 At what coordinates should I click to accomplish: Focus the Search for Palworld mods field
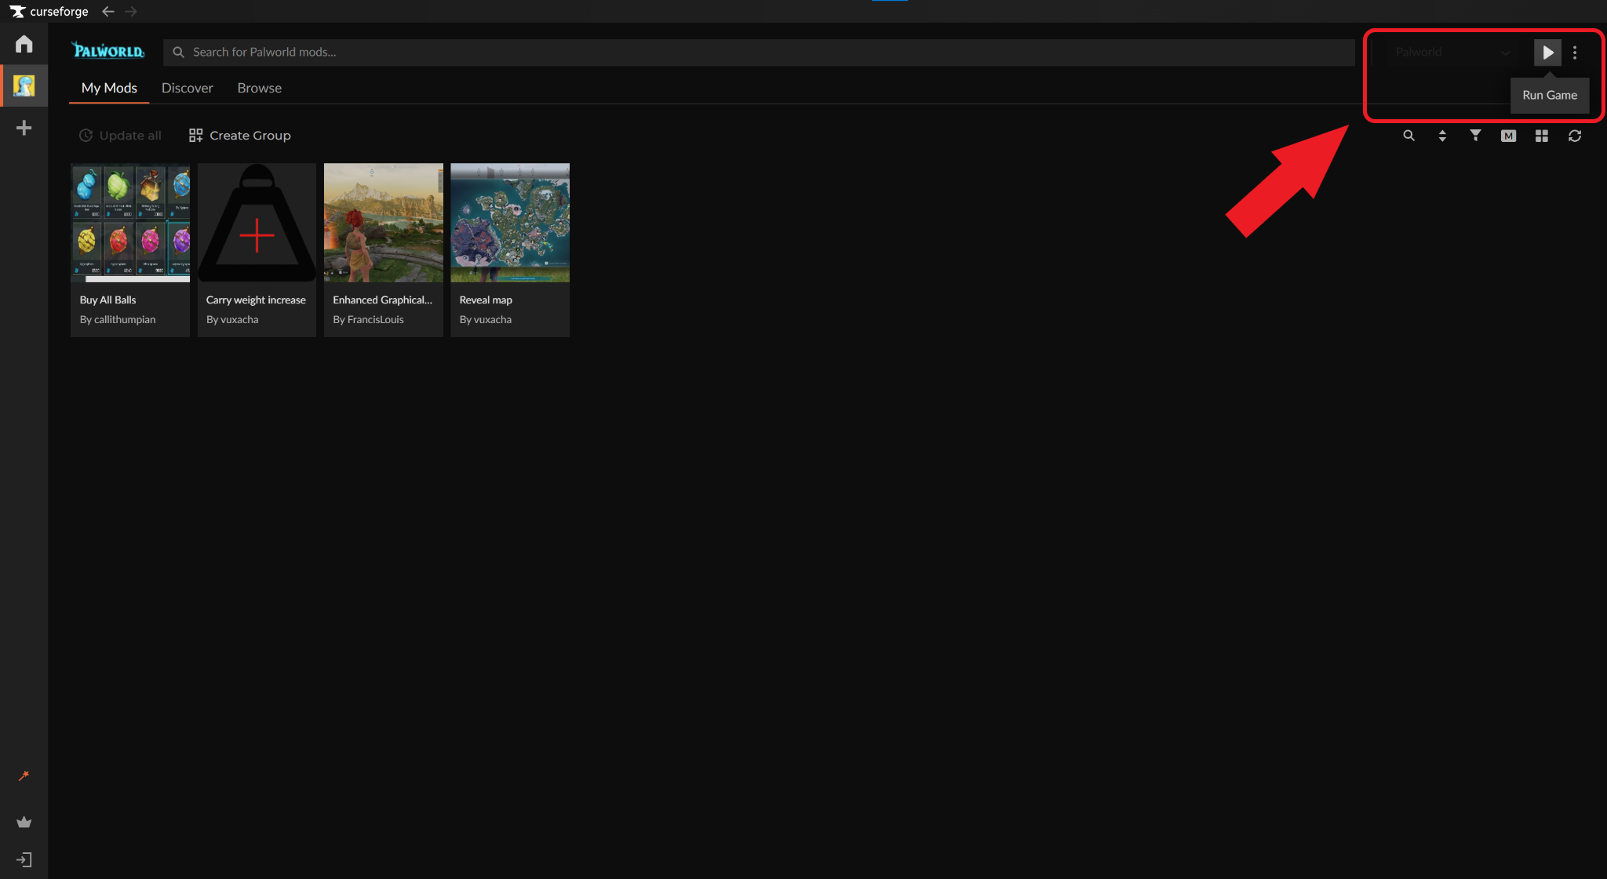click(759, 52)
